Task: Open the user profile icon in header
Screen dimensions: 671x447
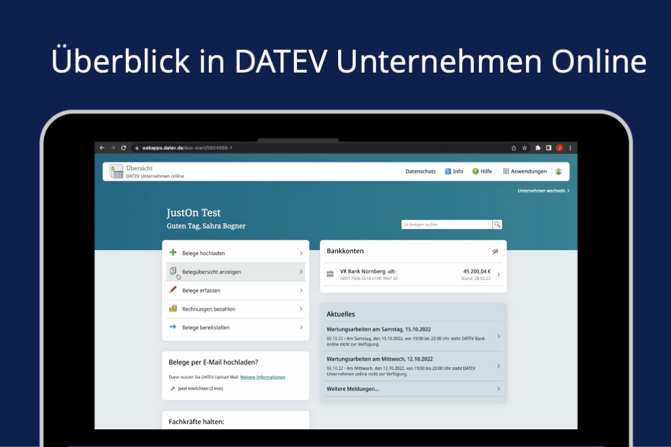Action: (x=558, y=171)
